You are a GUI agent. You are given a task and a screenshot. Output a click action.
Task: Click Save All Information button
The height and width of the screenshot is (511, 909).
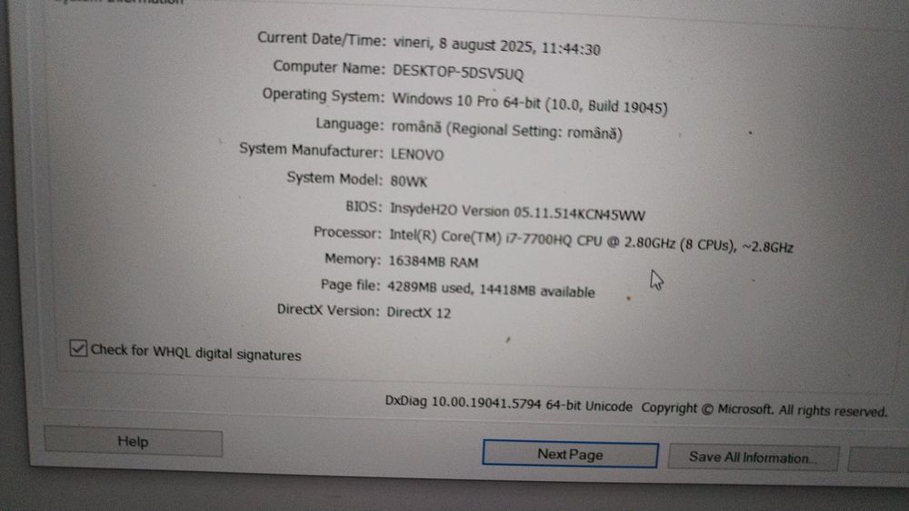pos(753,457)
